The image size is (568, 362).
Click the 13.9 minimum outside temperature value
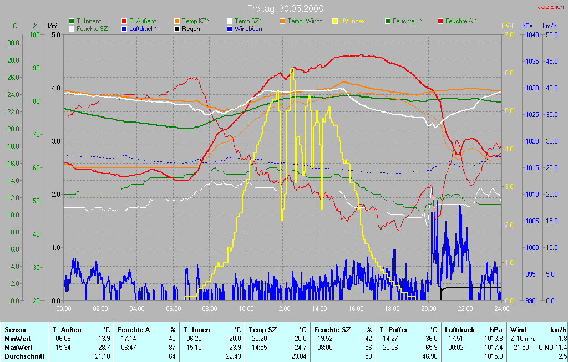[104, 339]
